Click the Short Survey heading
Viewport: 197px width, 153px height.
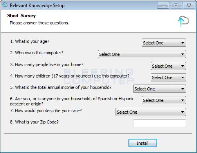pyautogui.click(x=22, y=16)
